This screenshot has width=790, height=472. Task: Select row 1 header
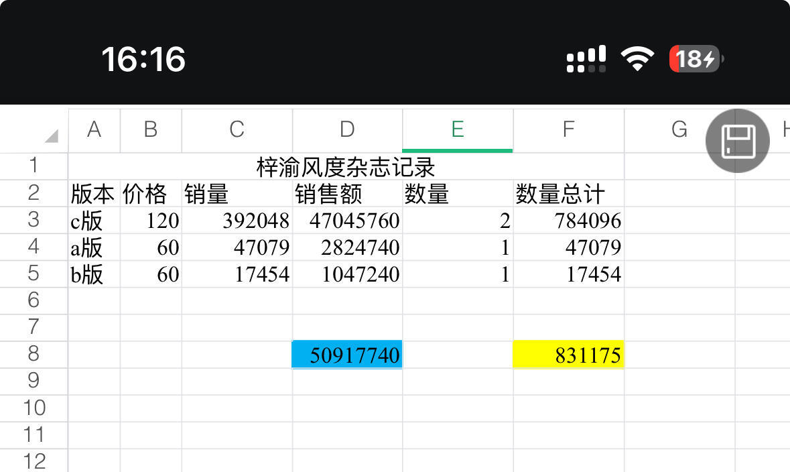pos(34,166)
